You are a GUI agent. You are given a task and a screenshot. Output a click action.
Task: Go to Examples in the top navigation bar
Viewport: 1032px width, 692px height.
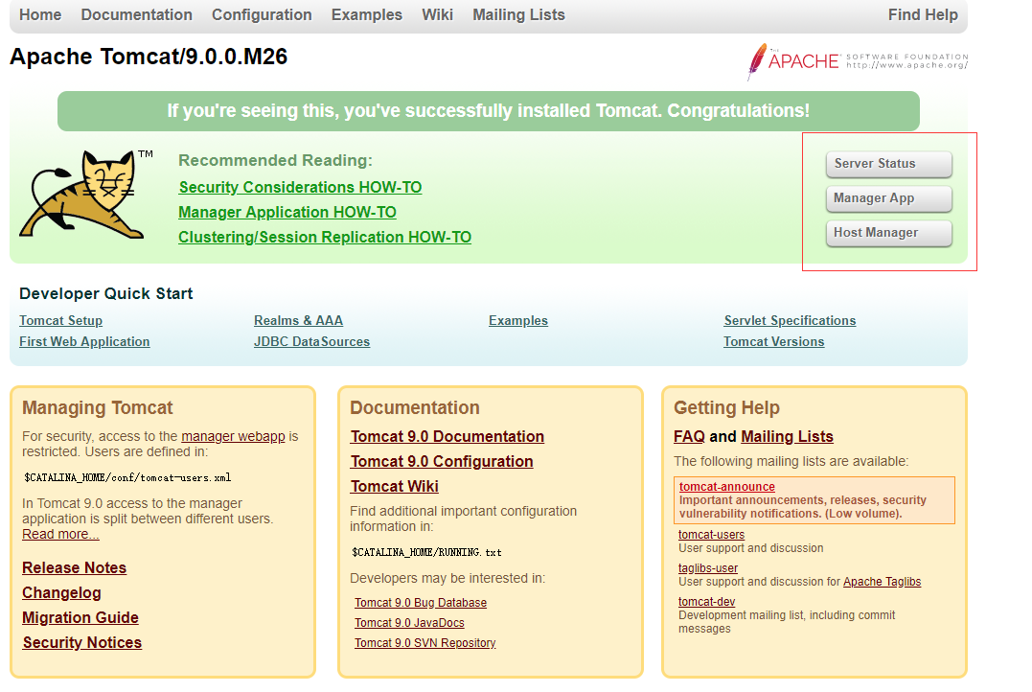tap(367, 14)
